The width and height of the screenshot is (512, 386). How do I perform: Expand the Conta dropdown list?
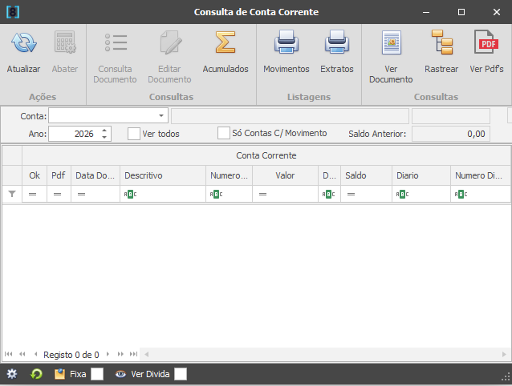pyautogui.click(x=161, y=116)
